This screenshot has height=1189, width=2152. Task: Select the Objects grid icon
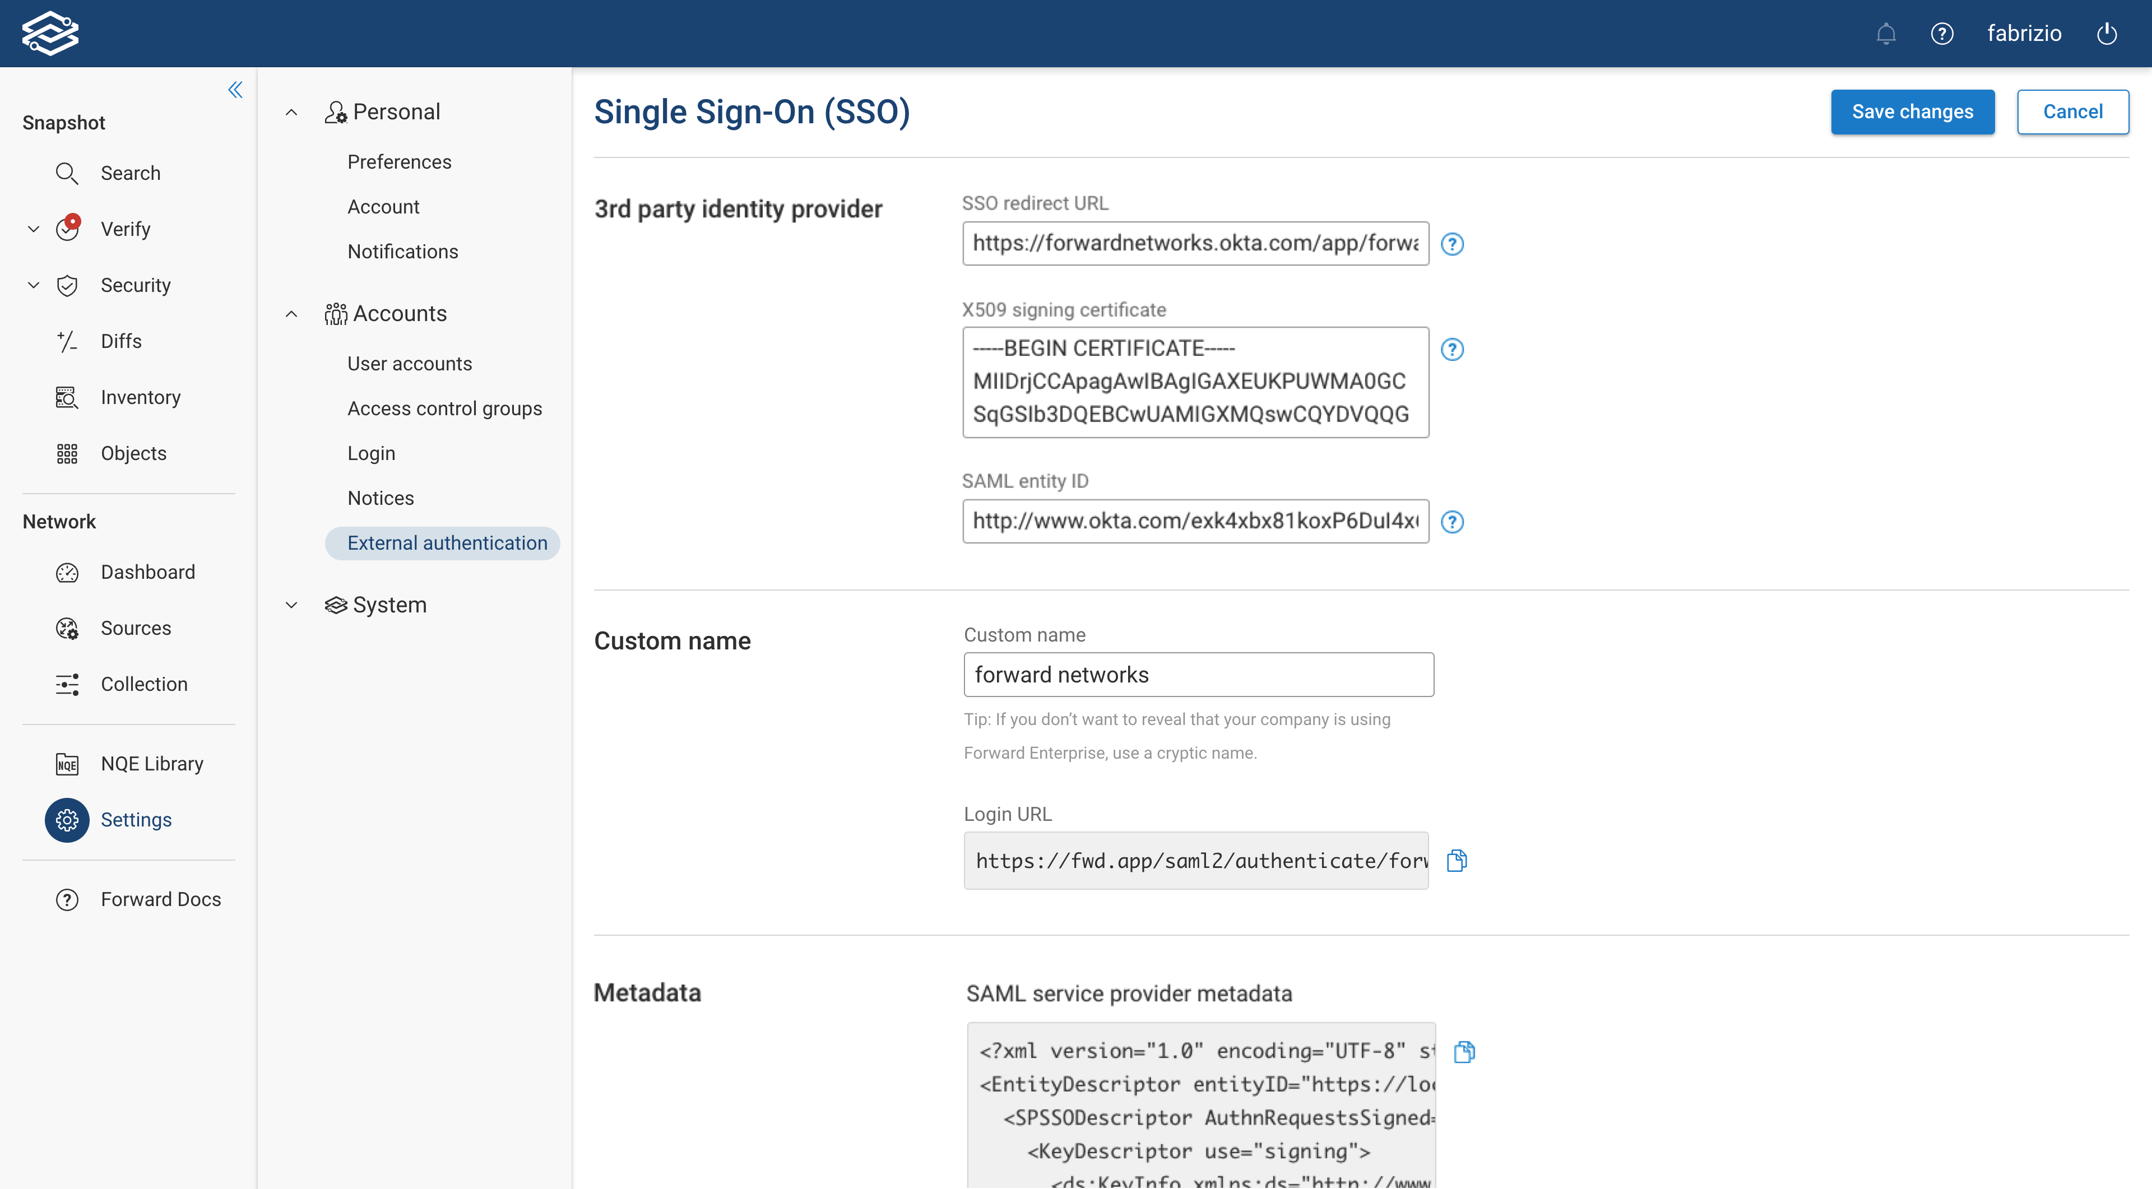67,453
